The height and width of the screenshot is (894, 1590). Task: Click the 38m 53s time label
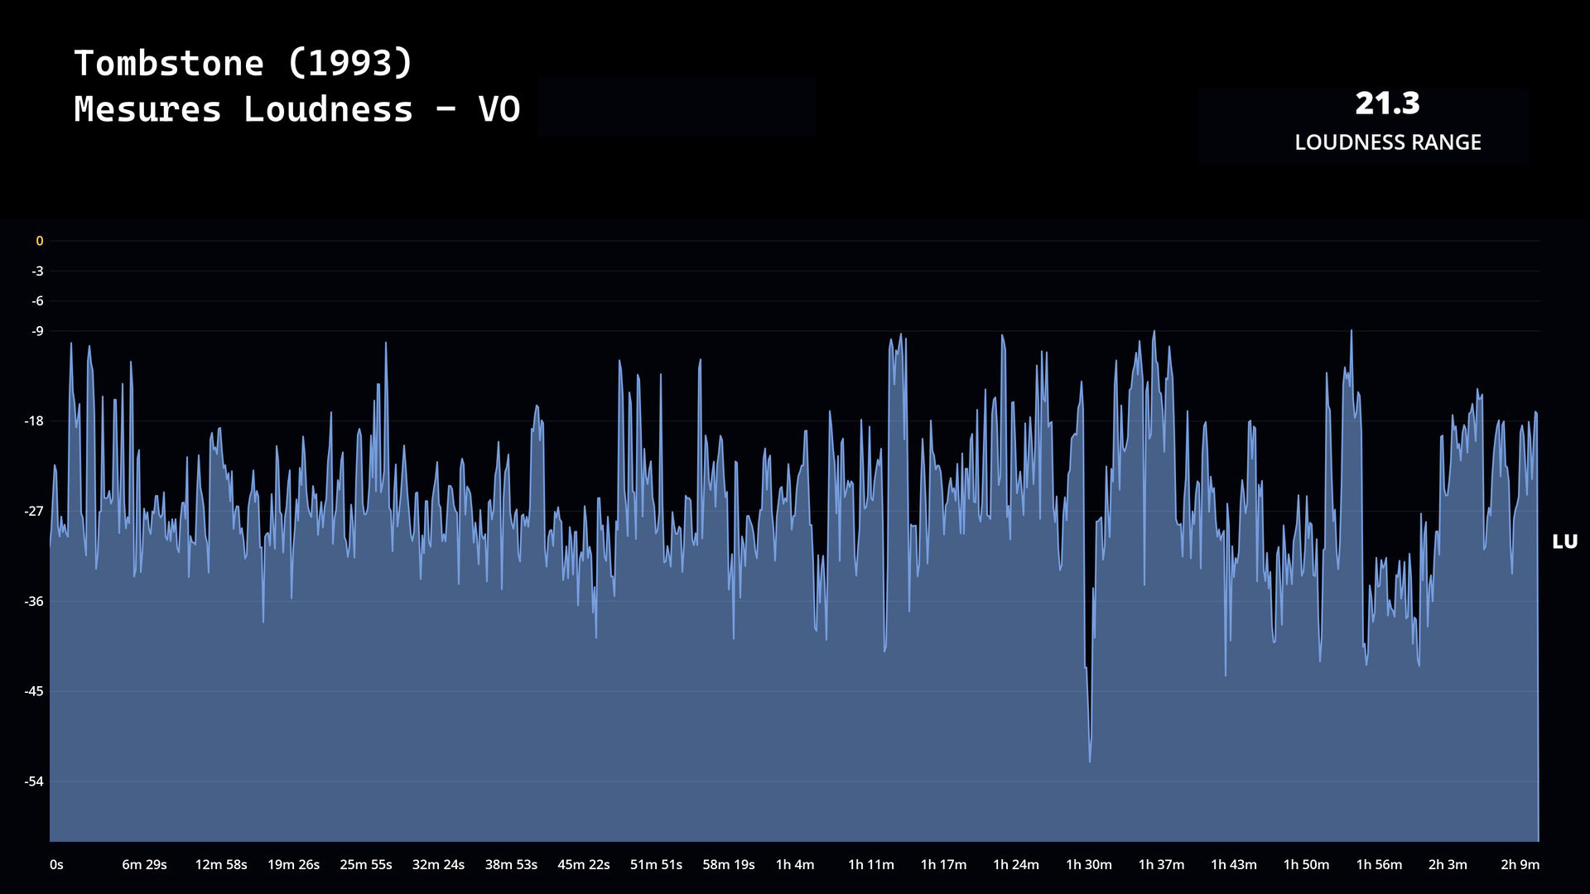(511, 864)
